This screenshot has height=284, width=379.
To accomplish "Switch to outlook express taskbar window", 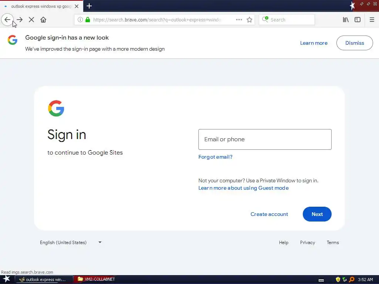I will tap(44, 280).
